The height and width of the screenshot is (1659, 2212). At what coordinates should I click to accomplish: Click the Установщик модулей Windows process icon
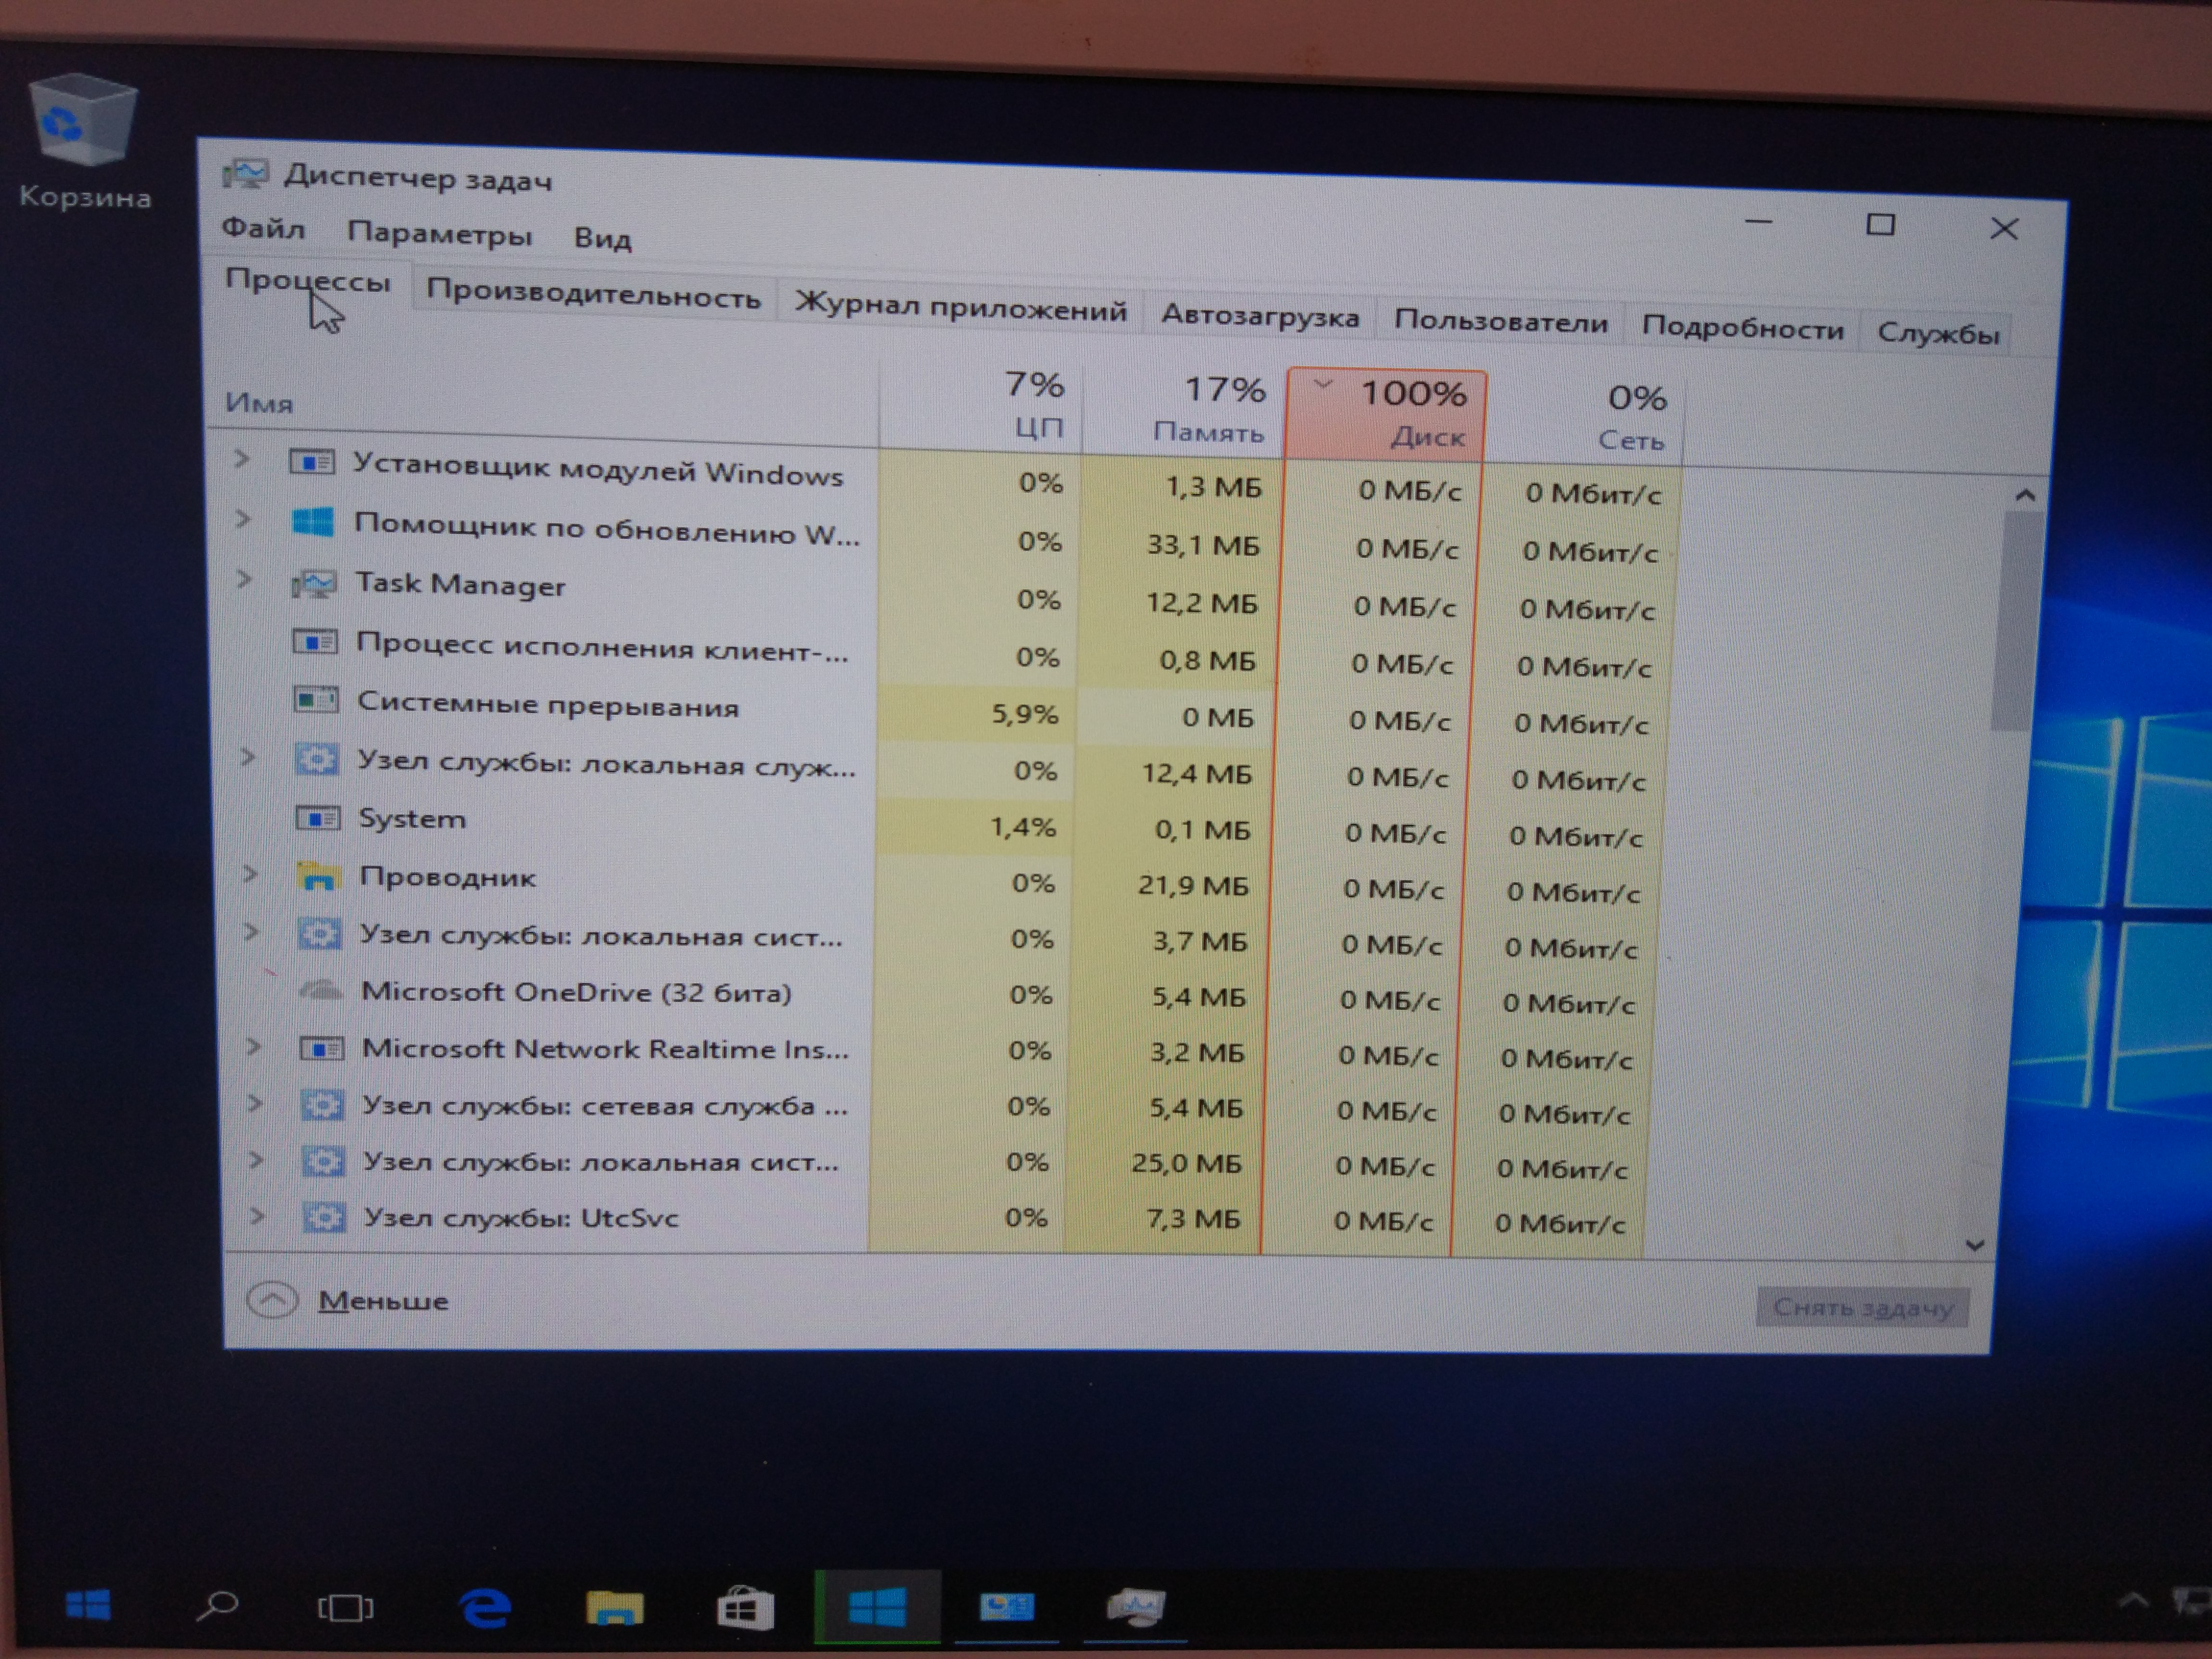(312, 462)
